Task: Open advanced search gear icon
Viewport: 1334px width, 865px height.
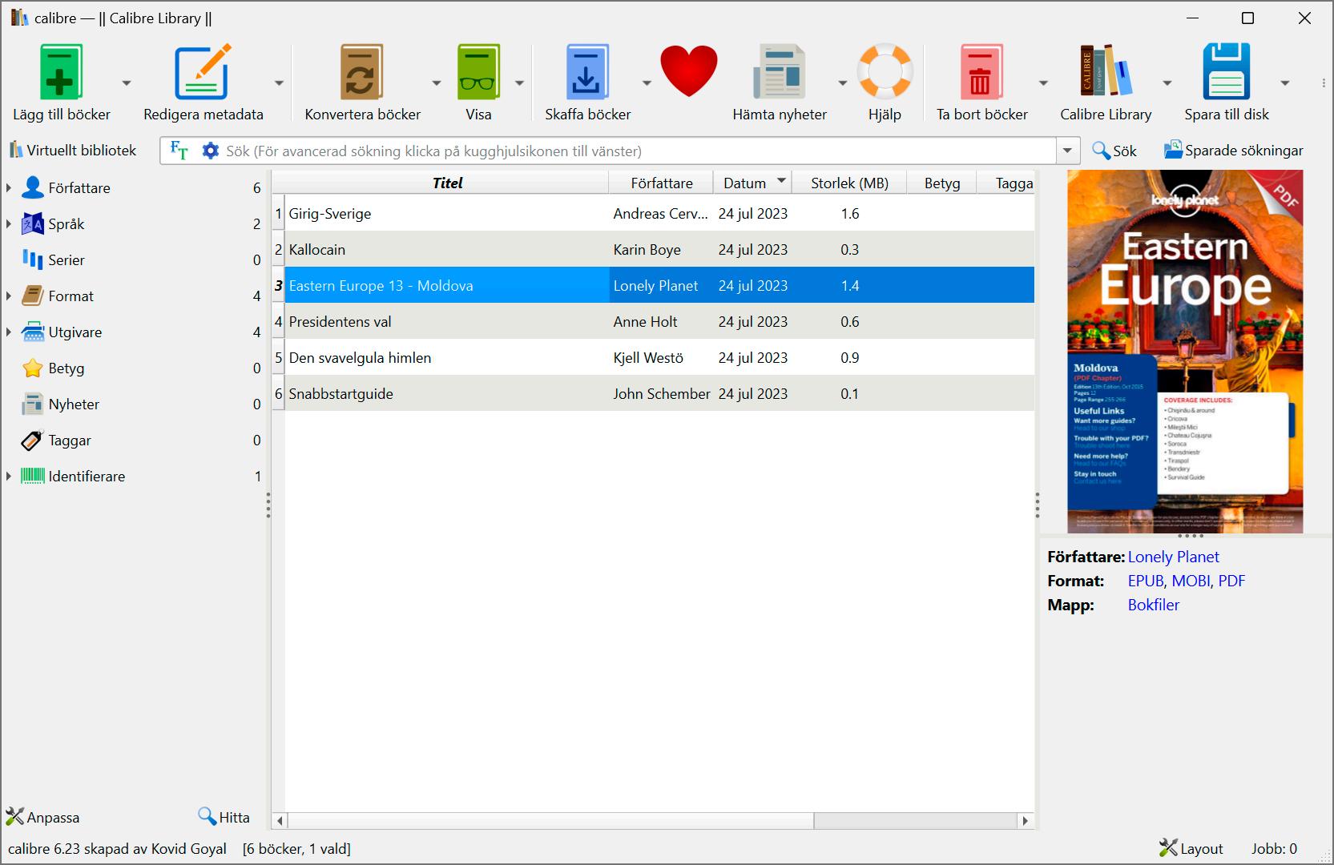Action: coord(210,151)
